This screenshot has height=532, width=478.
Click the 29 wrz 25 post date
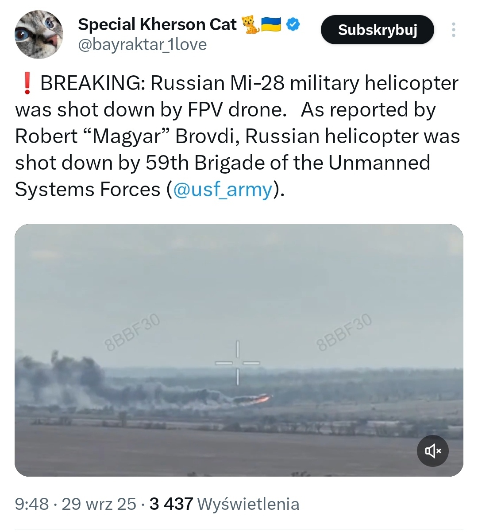(99, 504)
